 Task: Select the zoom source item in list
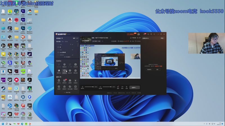[62, 52]
